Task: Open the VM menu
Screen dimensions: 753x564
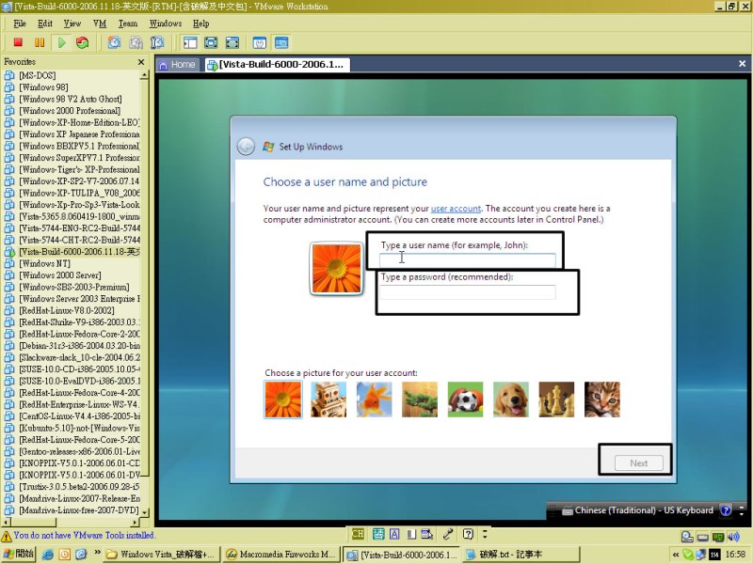Action: [100, 23]
